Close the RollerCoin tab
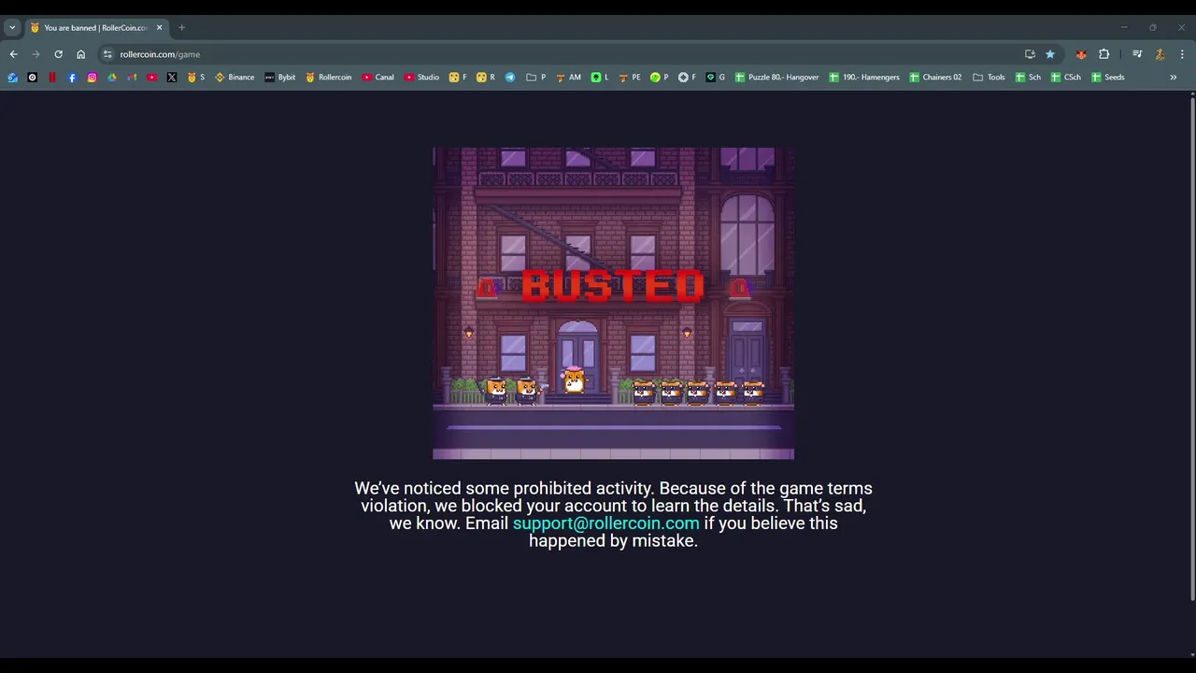Screen dimensions: 1196x673 (159, 28)
